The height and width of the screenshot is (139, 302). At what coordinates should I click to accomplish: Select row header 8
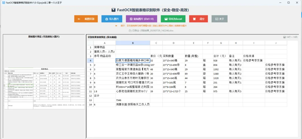[90, 78]
